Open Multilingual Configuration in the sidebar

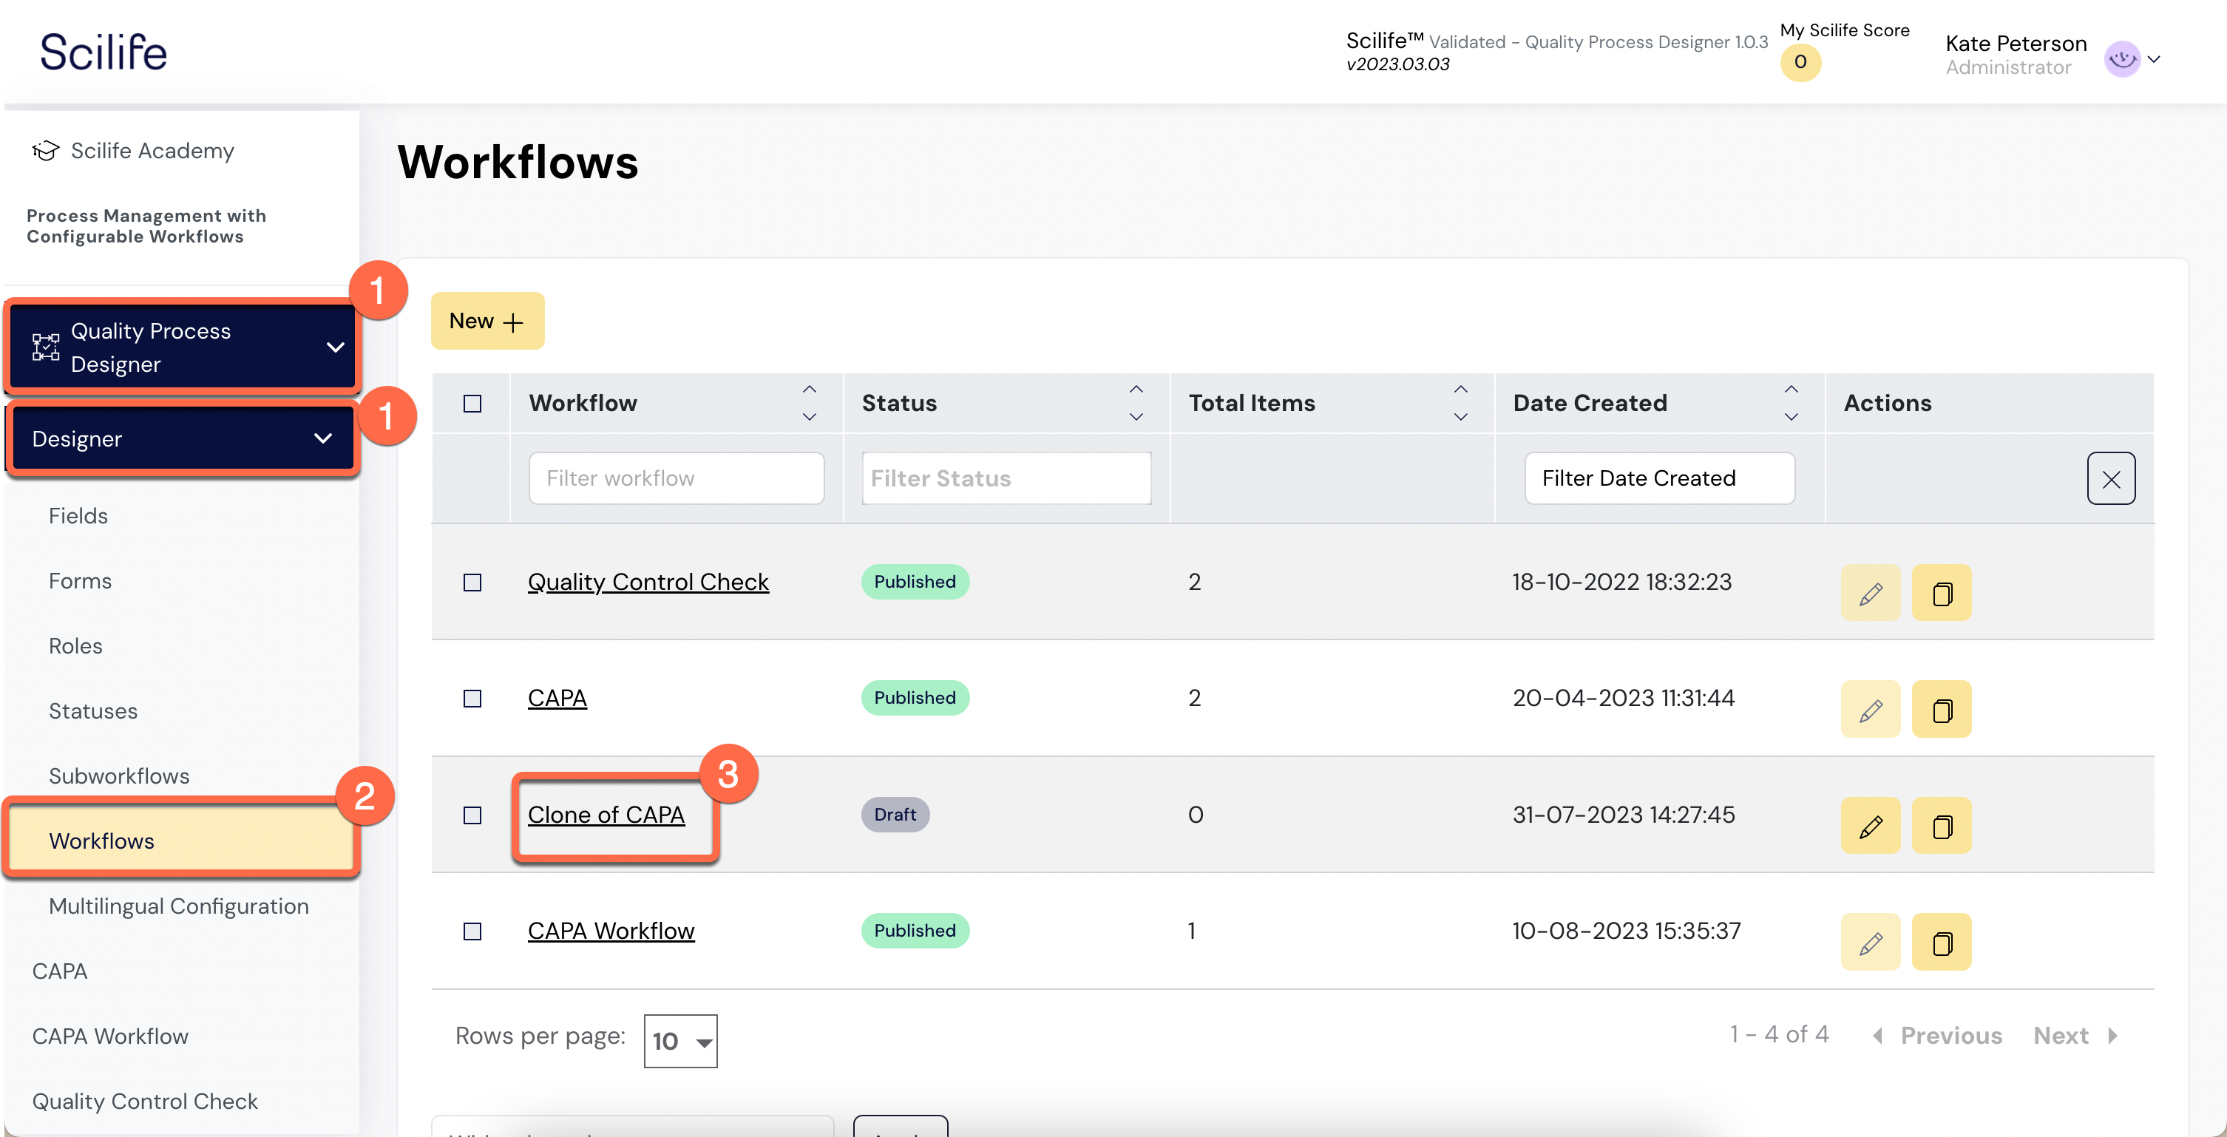coord(178,906)
